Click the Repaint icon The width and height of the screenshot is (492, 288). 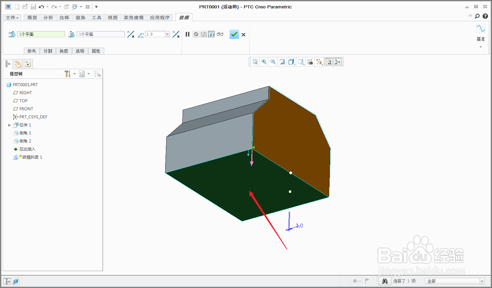[282, 62]
